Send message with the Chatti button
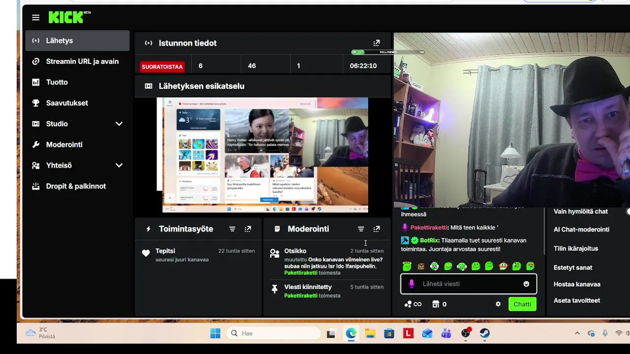The width and height of the screenshot is (630, 354). click(x=522, y=304)
